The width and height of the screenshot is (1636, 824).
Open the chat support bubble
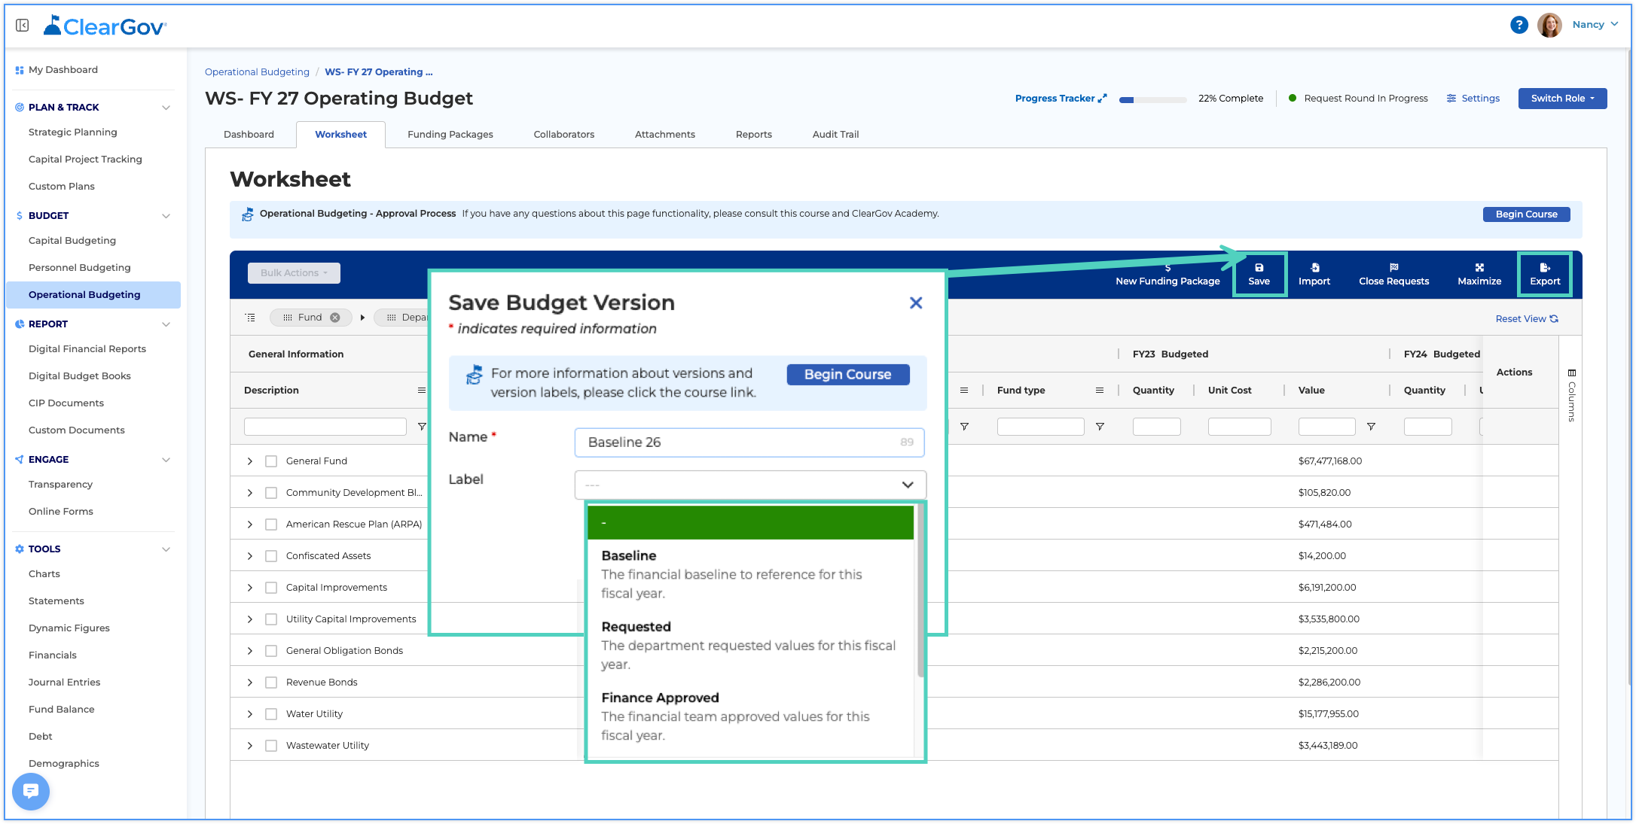pyautogui.click(x=31, y=791)
